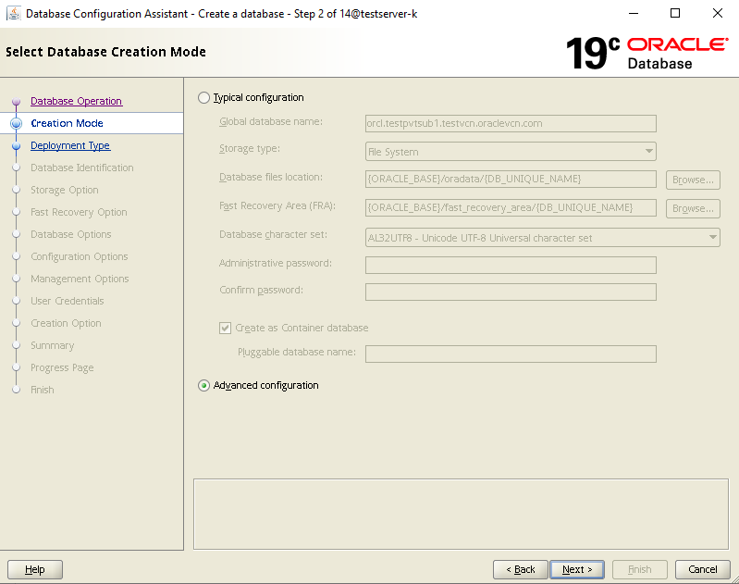The height and width of the screenshot is (584, 739).
Task: Click Storage Option step in sidebar
Action: coord(65,190)
